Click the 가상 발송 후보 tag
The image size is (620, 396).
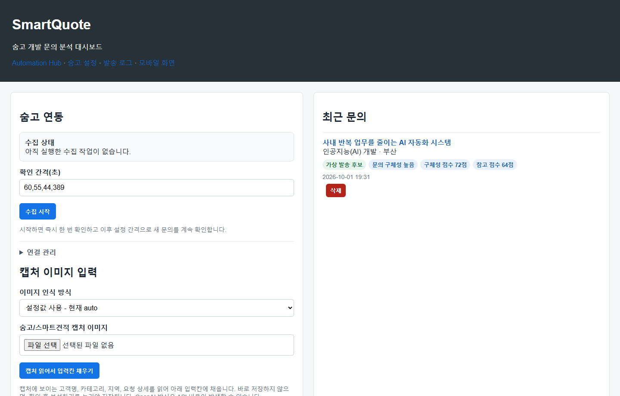344,165
